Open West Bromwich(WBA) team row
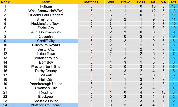Viewport: 178px width, 107px height. [46, 11]
